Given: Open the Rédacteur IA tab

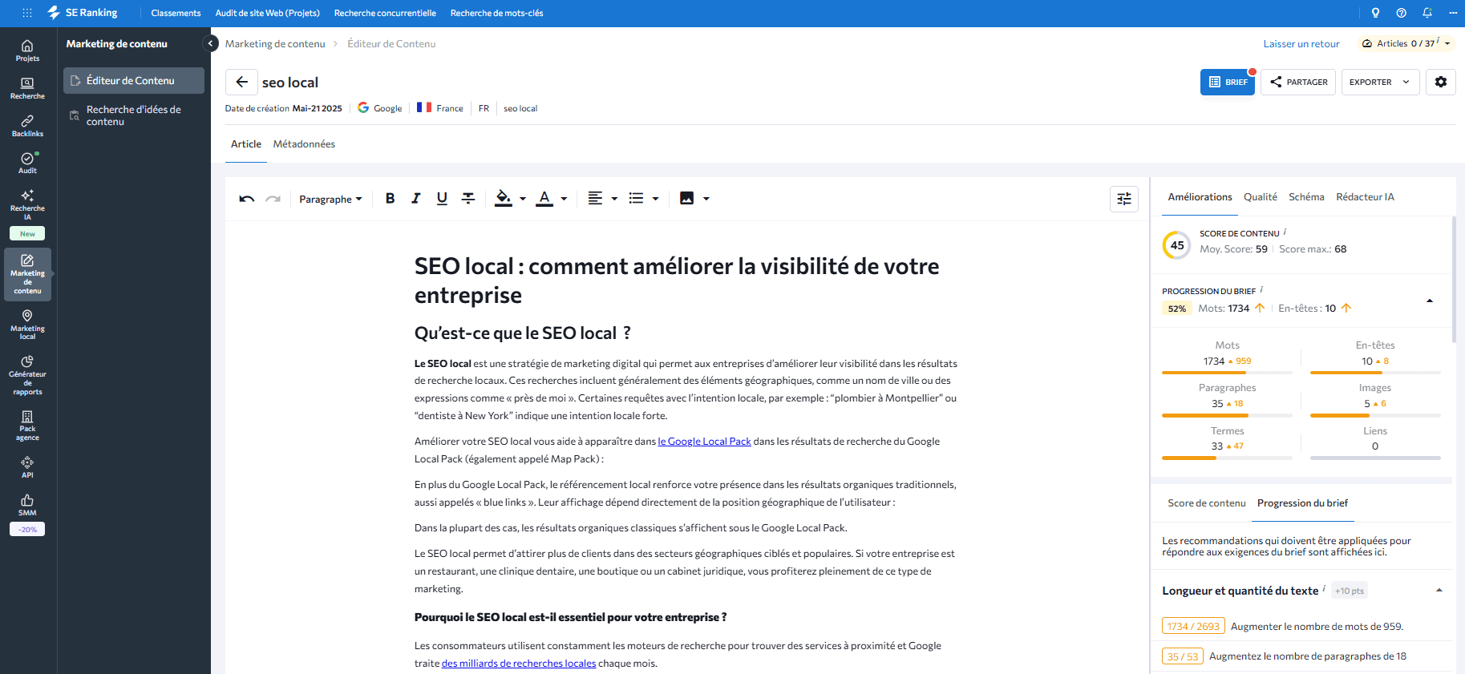Looking at the screenshot, I should [1365, 196].
